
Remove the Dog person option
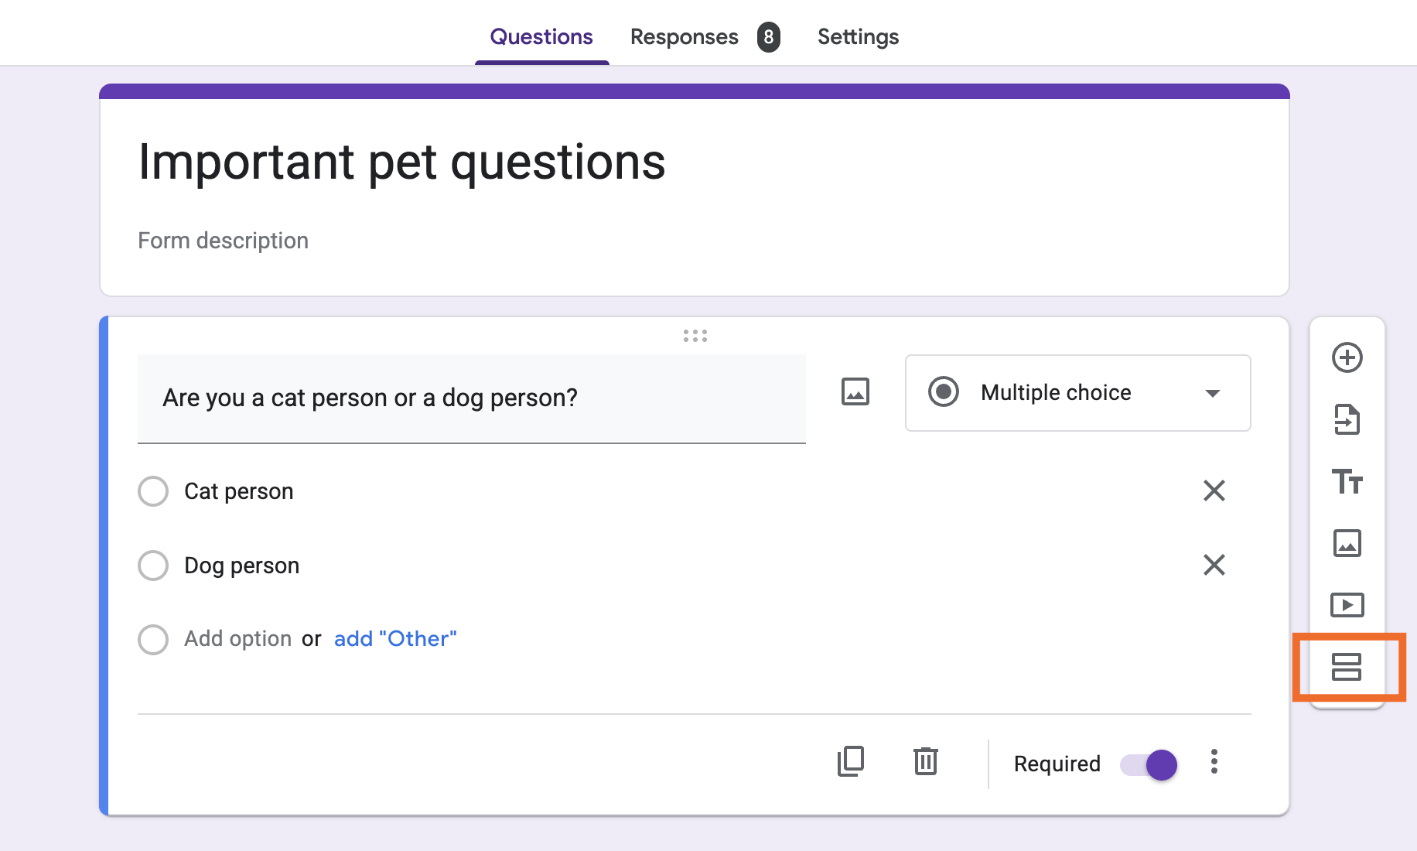click(x=1214, y=565)
